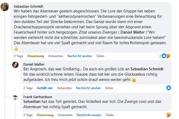This screenshot has height=119, width=179.
Task: Click the like reaction on Daniel Walter's comment
Action: 168,88
